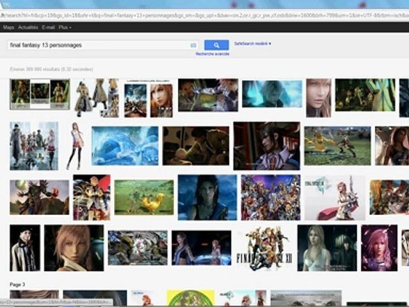Open blue ice wave thumbnail
This screenshot has height=307, width=409.
point(125,146)
